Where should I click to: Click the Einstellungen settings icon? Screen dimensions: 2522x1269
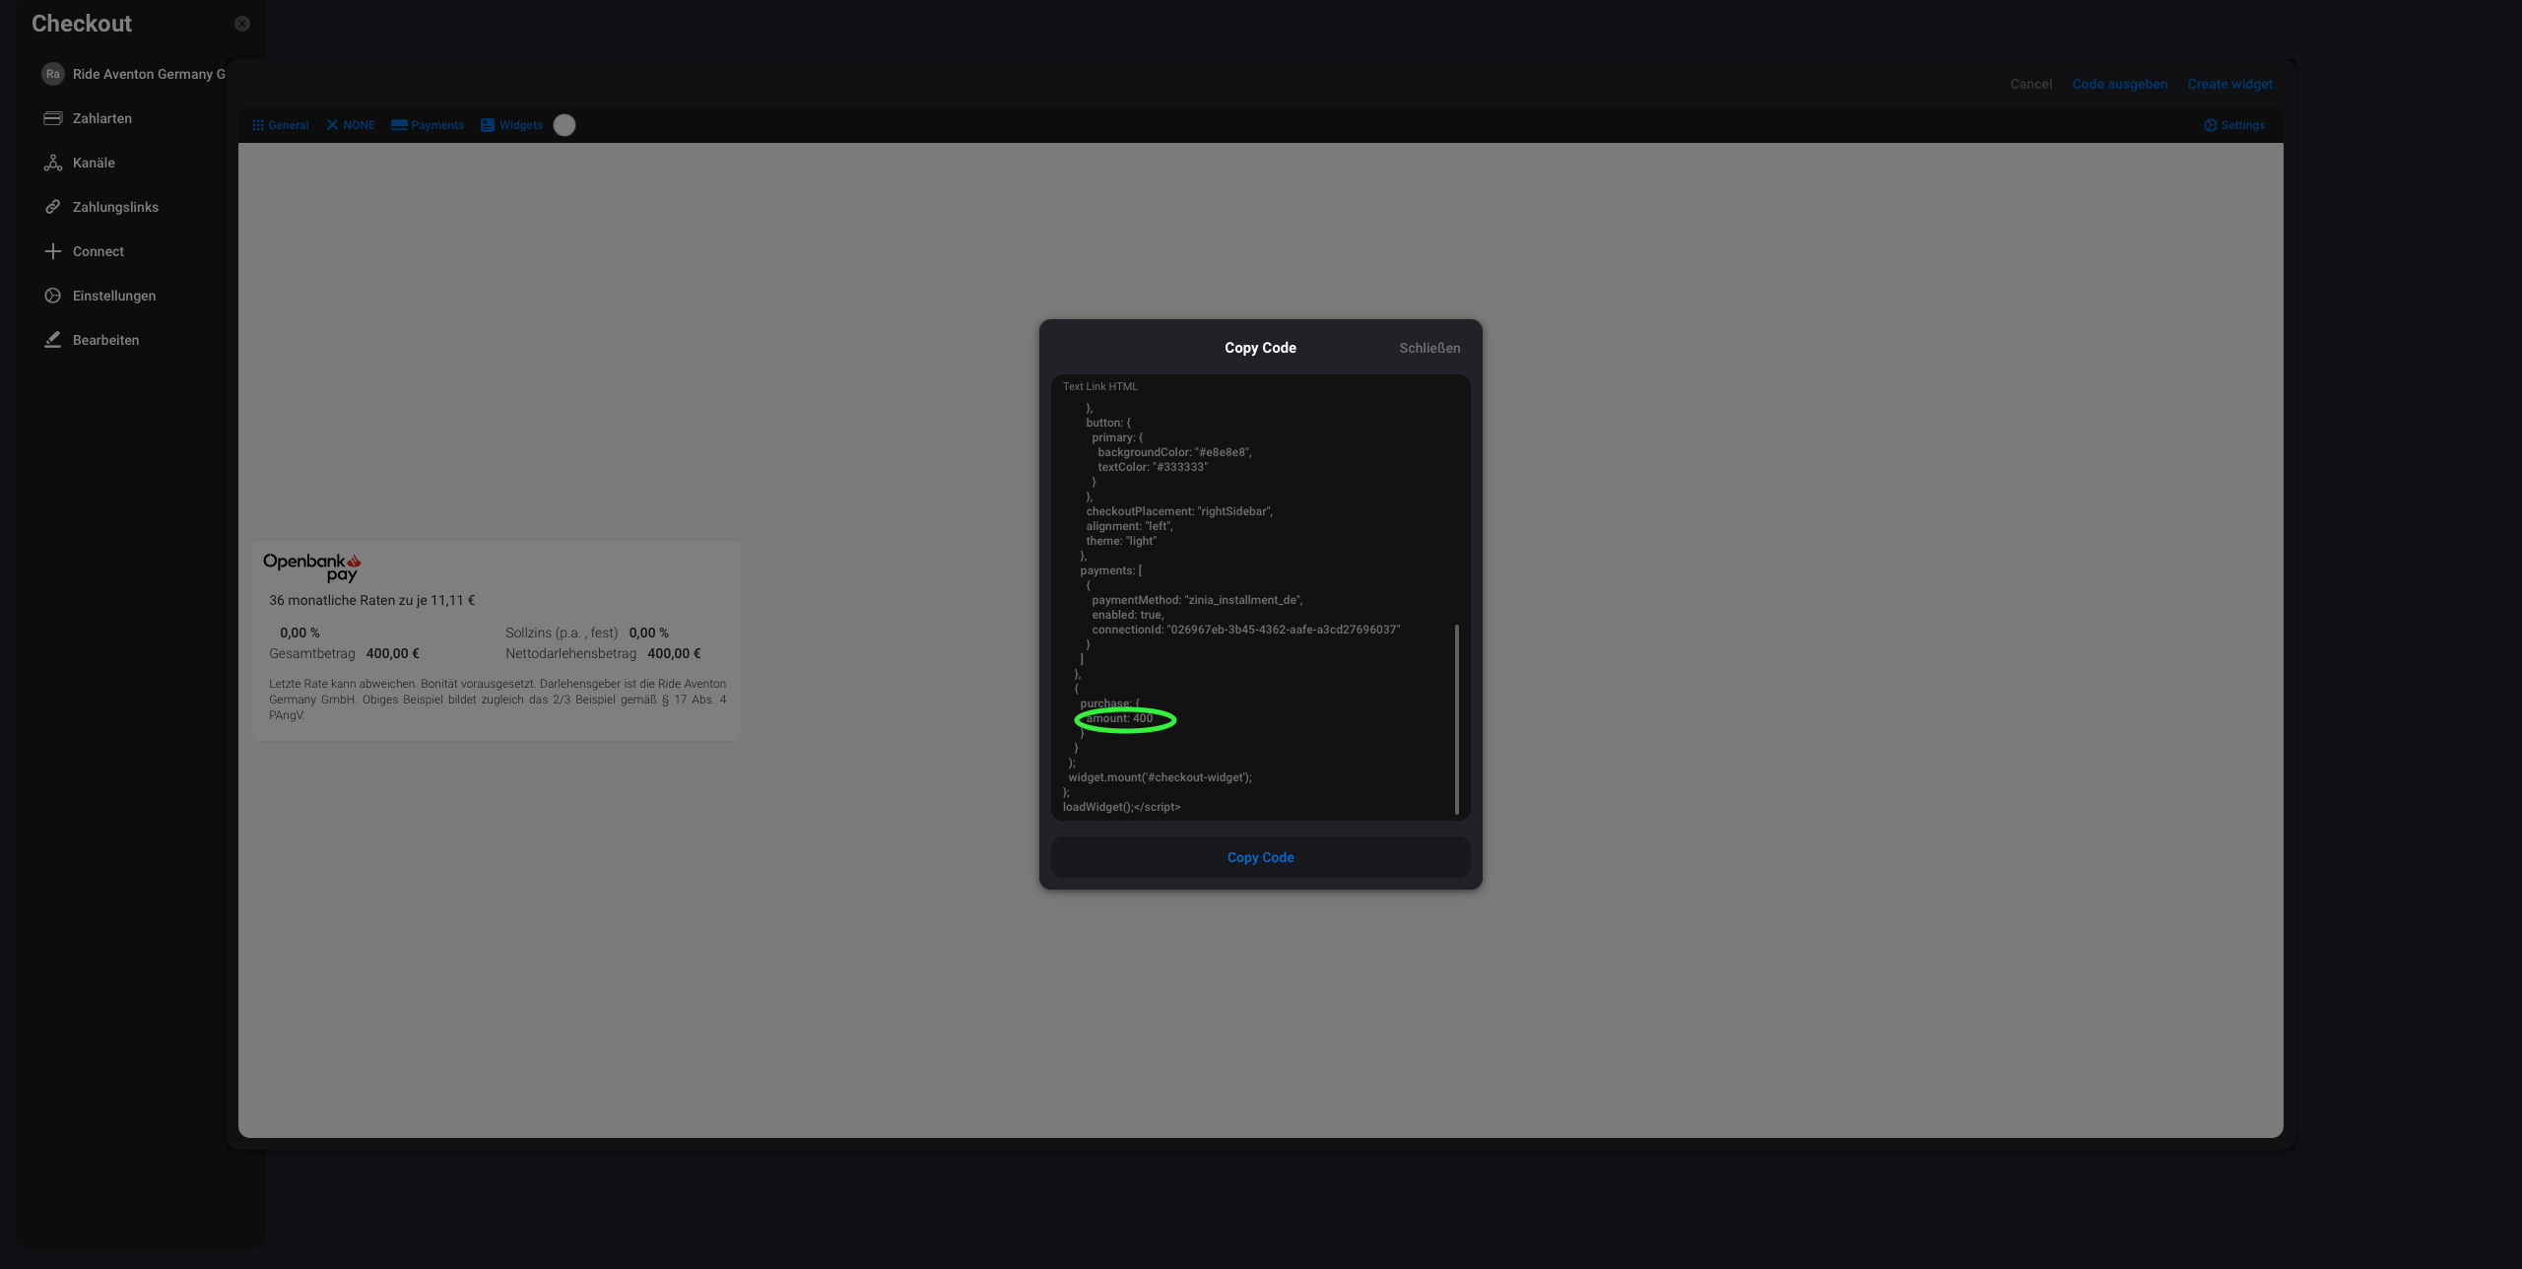pos(53,296)
